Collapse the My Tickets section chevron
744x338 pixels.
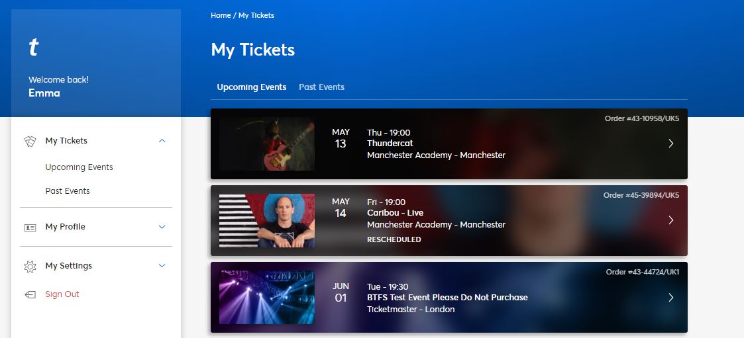click(x=162, y=141)
